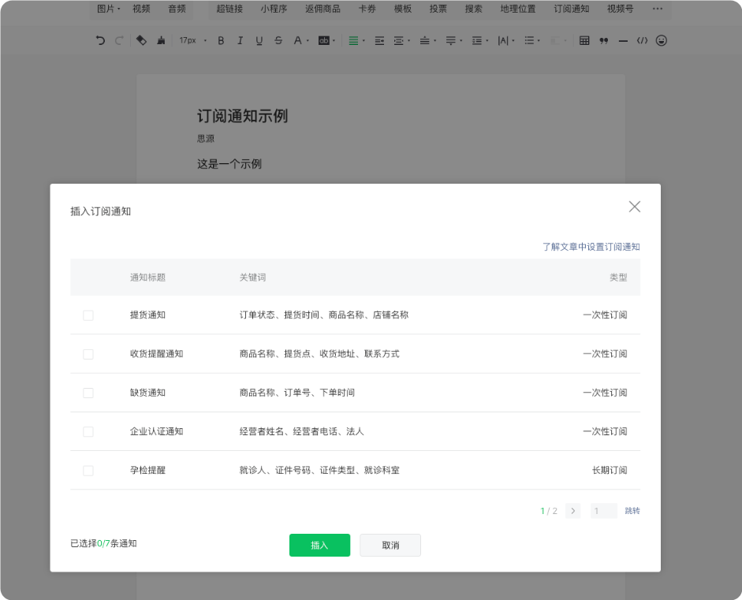Open the 投票 menu item
This screenshot has width=742, height=600.
pyautogui.click(x=438, y=9)
